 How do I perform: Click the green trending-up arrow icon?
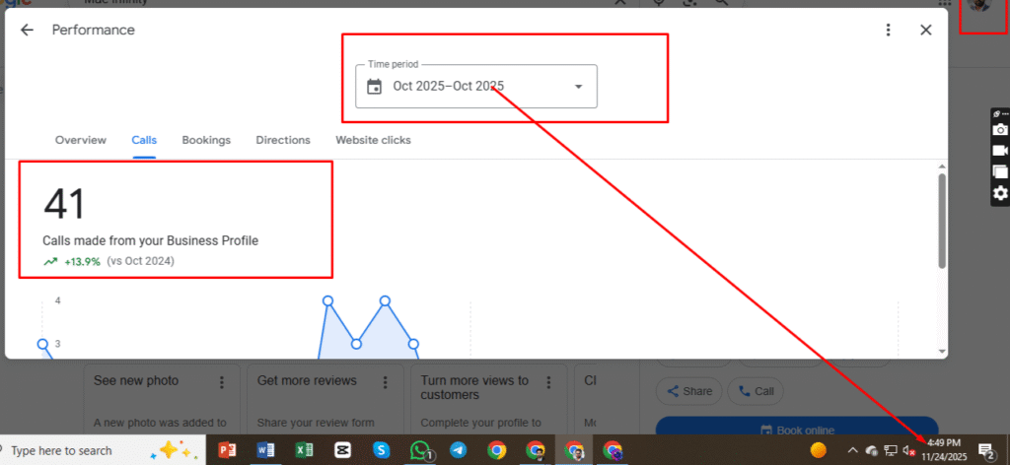click(50, 262)
